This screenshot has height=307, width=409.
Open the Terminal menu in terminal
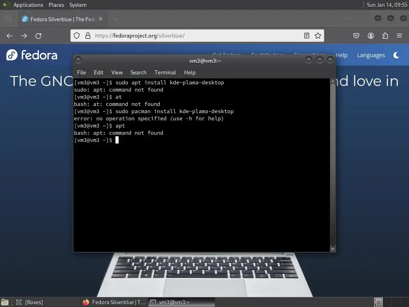point(165,73)
